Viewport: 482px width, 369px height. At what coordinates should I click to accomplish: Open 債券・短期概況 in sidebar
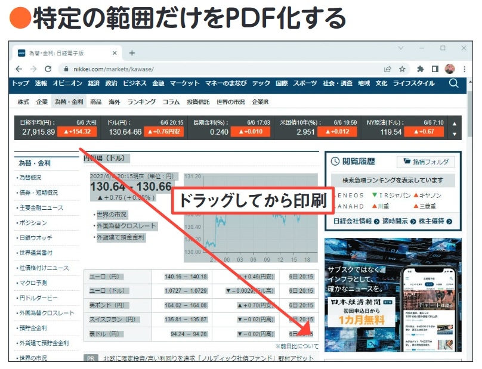(x=38, y=193)
